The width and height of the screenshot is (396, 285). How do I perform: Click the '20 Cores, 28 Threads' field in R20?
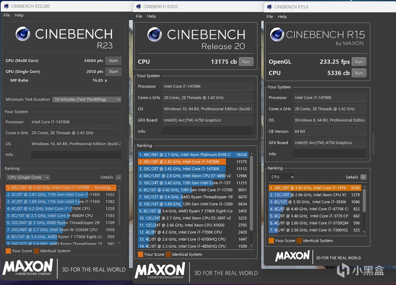[x=208, y=98]
